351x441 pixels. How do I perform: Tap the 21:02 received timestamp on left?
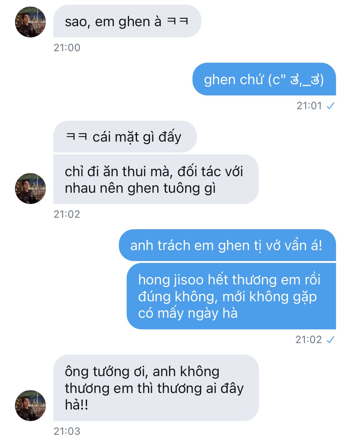(x=67, y=214)
